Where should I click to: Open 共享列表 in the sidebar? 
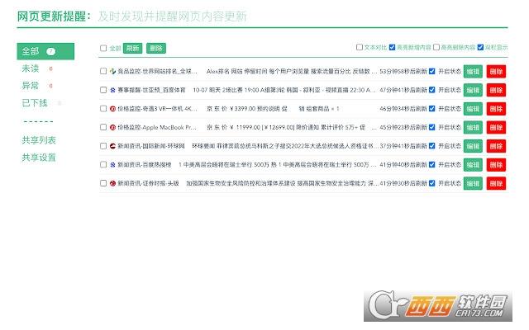[39, 140]
